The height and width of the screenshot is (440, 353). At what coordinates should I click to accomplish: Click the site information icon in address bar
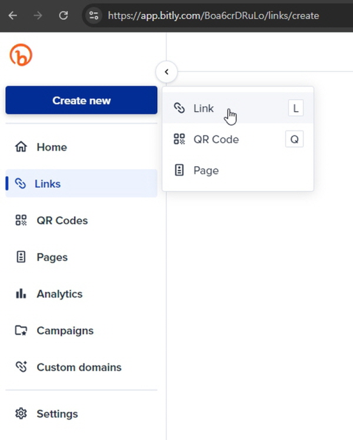point(94,15)
